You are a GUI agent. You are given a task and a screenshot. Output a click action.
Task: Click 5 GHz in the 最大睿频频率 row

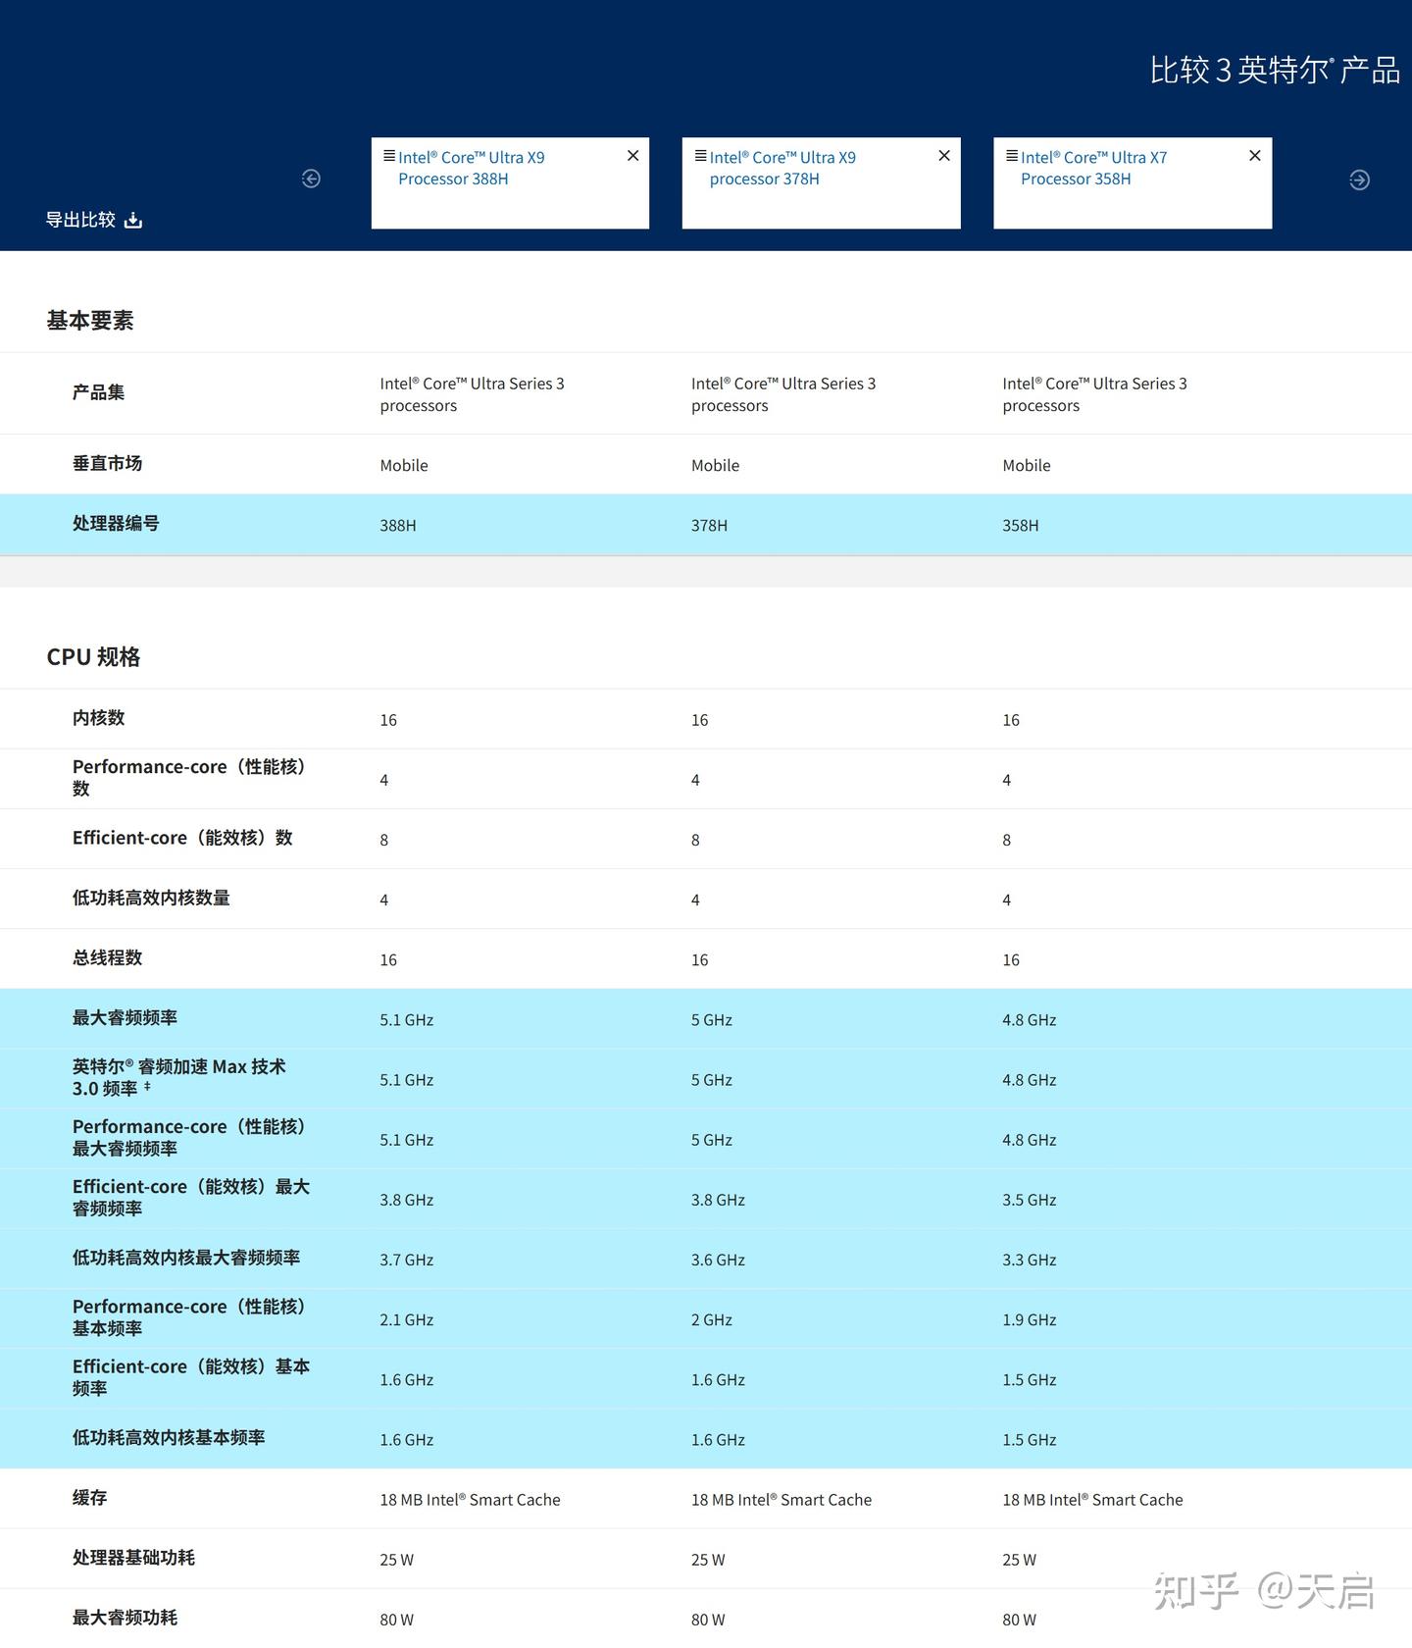[x=712, y=1020]
